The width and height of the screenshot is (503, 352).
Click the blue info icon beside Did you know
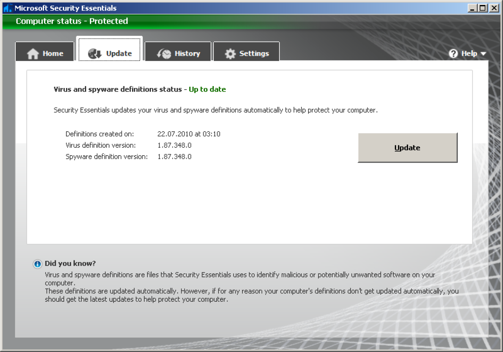[x=37, y=264]
